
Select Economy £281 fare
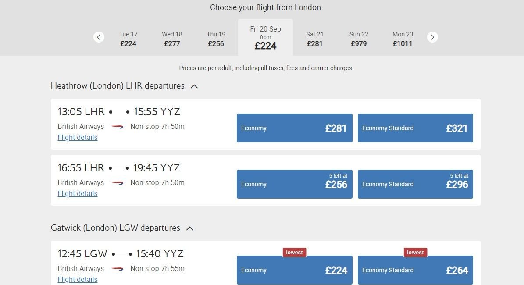[x=294, y=128]
